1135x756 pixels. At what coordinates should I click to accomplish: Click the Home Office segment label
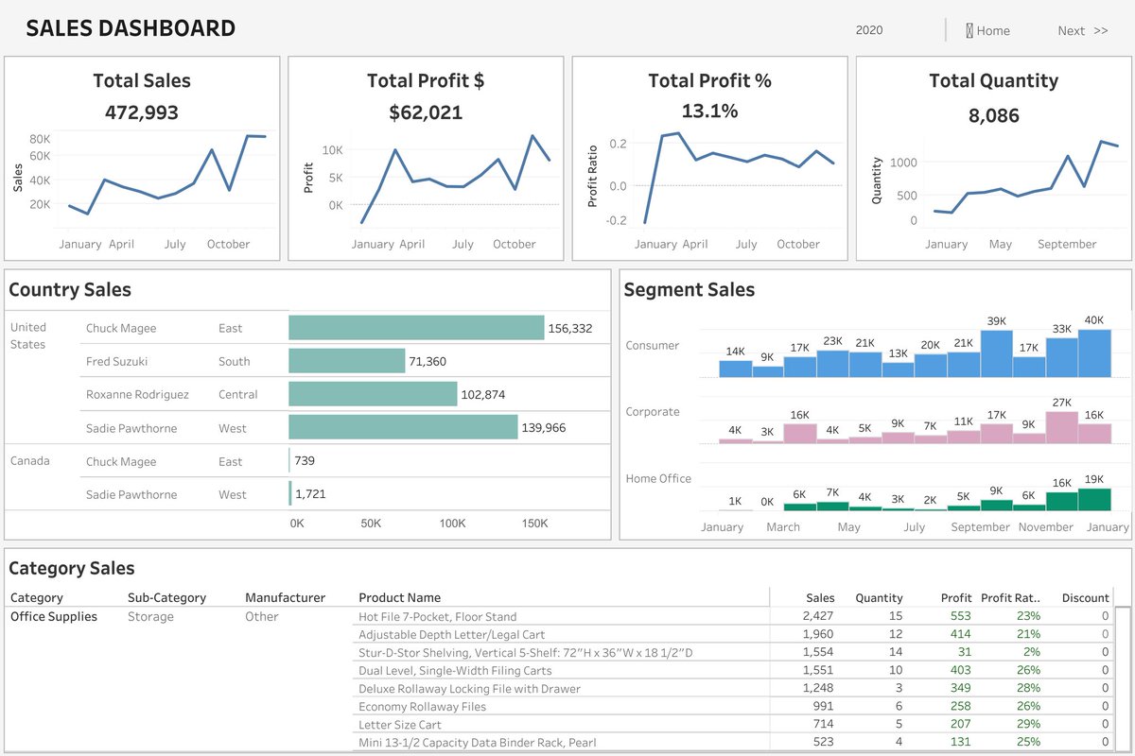tap(658, 478)
